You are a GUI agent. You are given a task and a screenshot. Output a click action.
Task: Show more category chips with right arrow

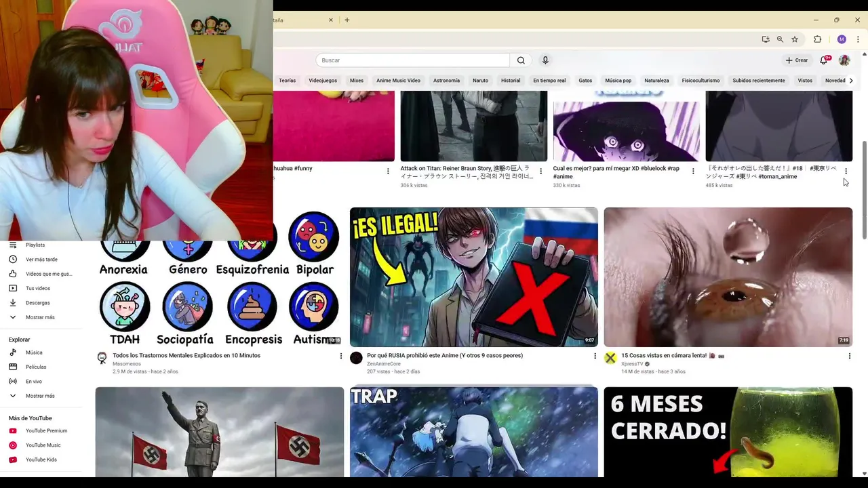tap(852, 81)
